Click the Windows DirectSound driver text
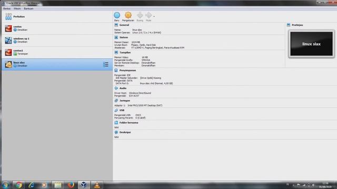 coord(140,93)
